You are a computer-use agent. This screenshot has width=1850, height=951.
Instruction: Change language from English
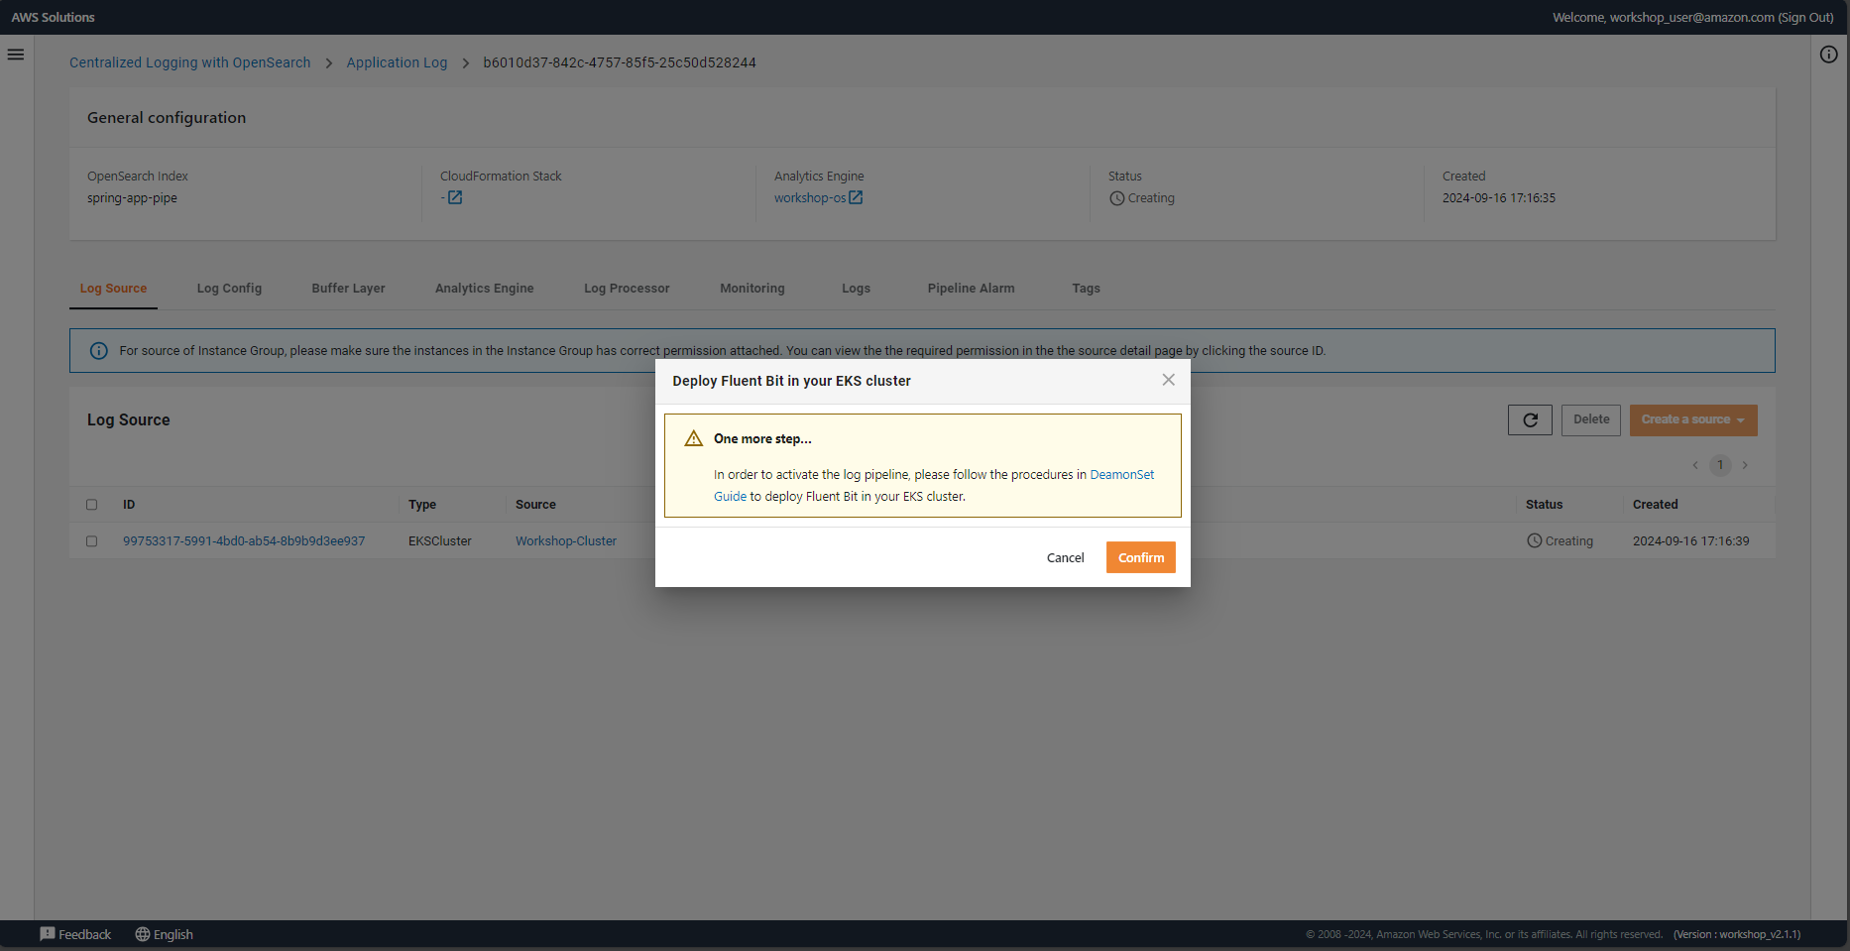point(173,934)
